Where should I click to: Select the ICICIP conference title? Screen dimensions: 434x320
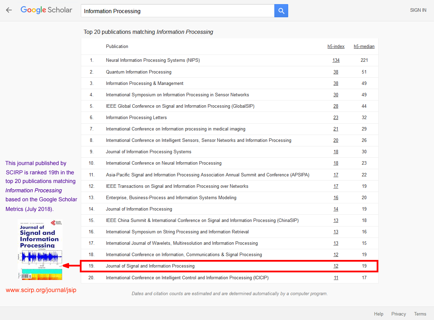187,278
